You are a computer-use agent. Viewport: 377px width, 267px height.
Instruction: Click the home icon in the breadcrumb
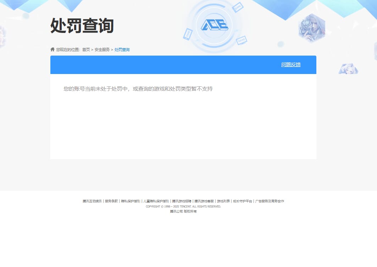[x=52, y=49]
